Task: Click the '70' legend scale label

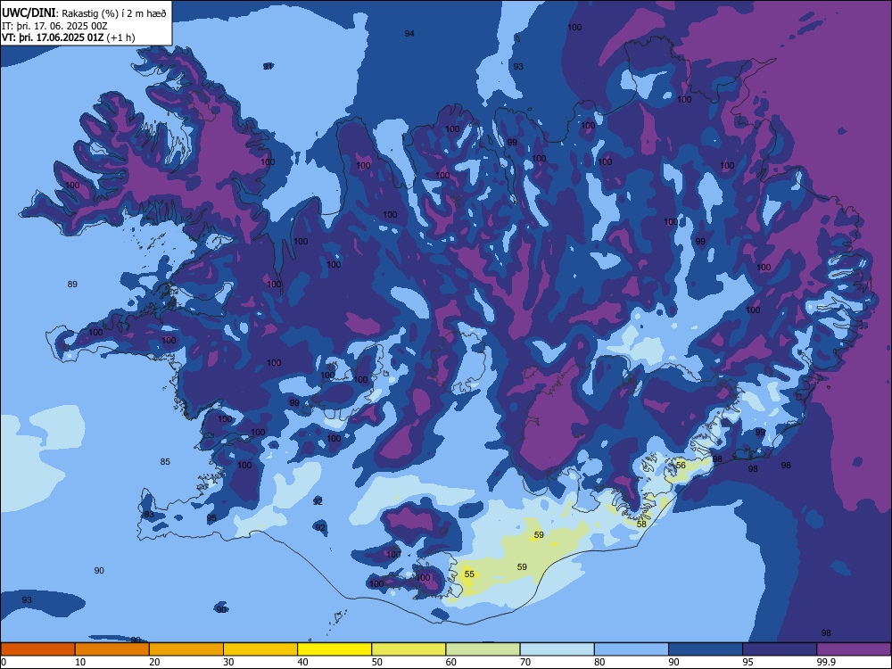Action: point(525,662)
